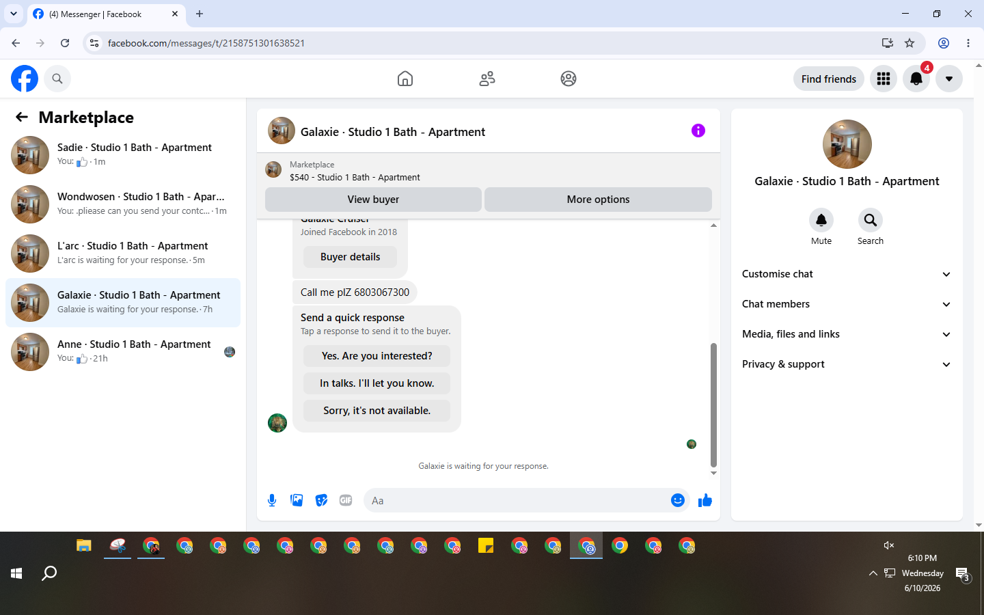Screen dimensions: 984x615
Task: Go to the Home feed icon
Action: [405, 79]
